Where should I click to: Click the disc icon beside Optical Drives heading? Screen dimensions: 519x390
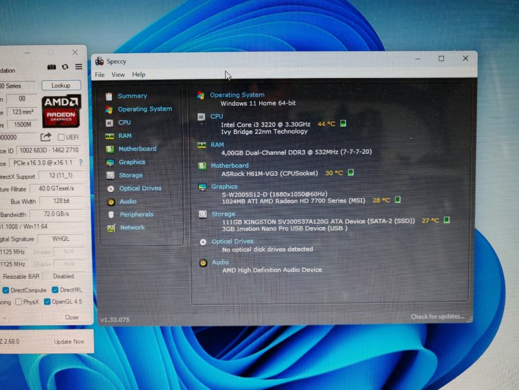(203, 242)
